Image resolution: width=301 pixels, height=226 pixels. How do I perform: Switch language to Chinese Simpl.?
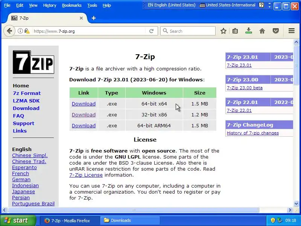click(30, 156)
